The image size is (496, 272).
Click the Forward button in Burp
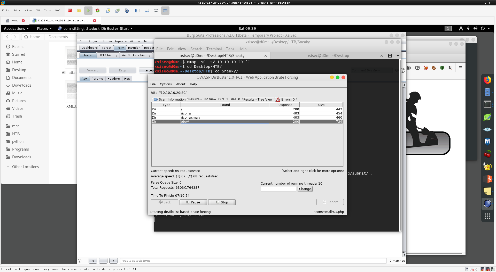pyautogui.click(x=92, y=70)
